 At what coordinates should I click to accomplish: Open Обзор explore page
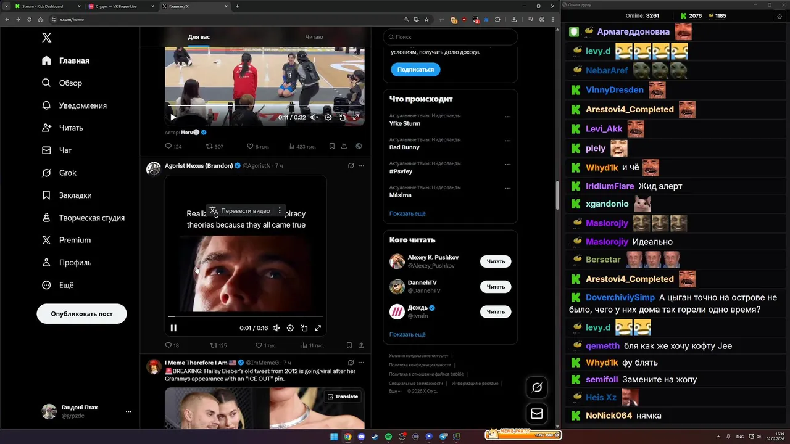pos(62,83)
